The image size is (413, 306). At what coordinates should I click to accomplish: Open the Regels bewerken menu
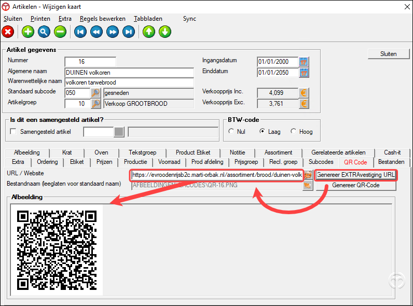pos(102,19)
